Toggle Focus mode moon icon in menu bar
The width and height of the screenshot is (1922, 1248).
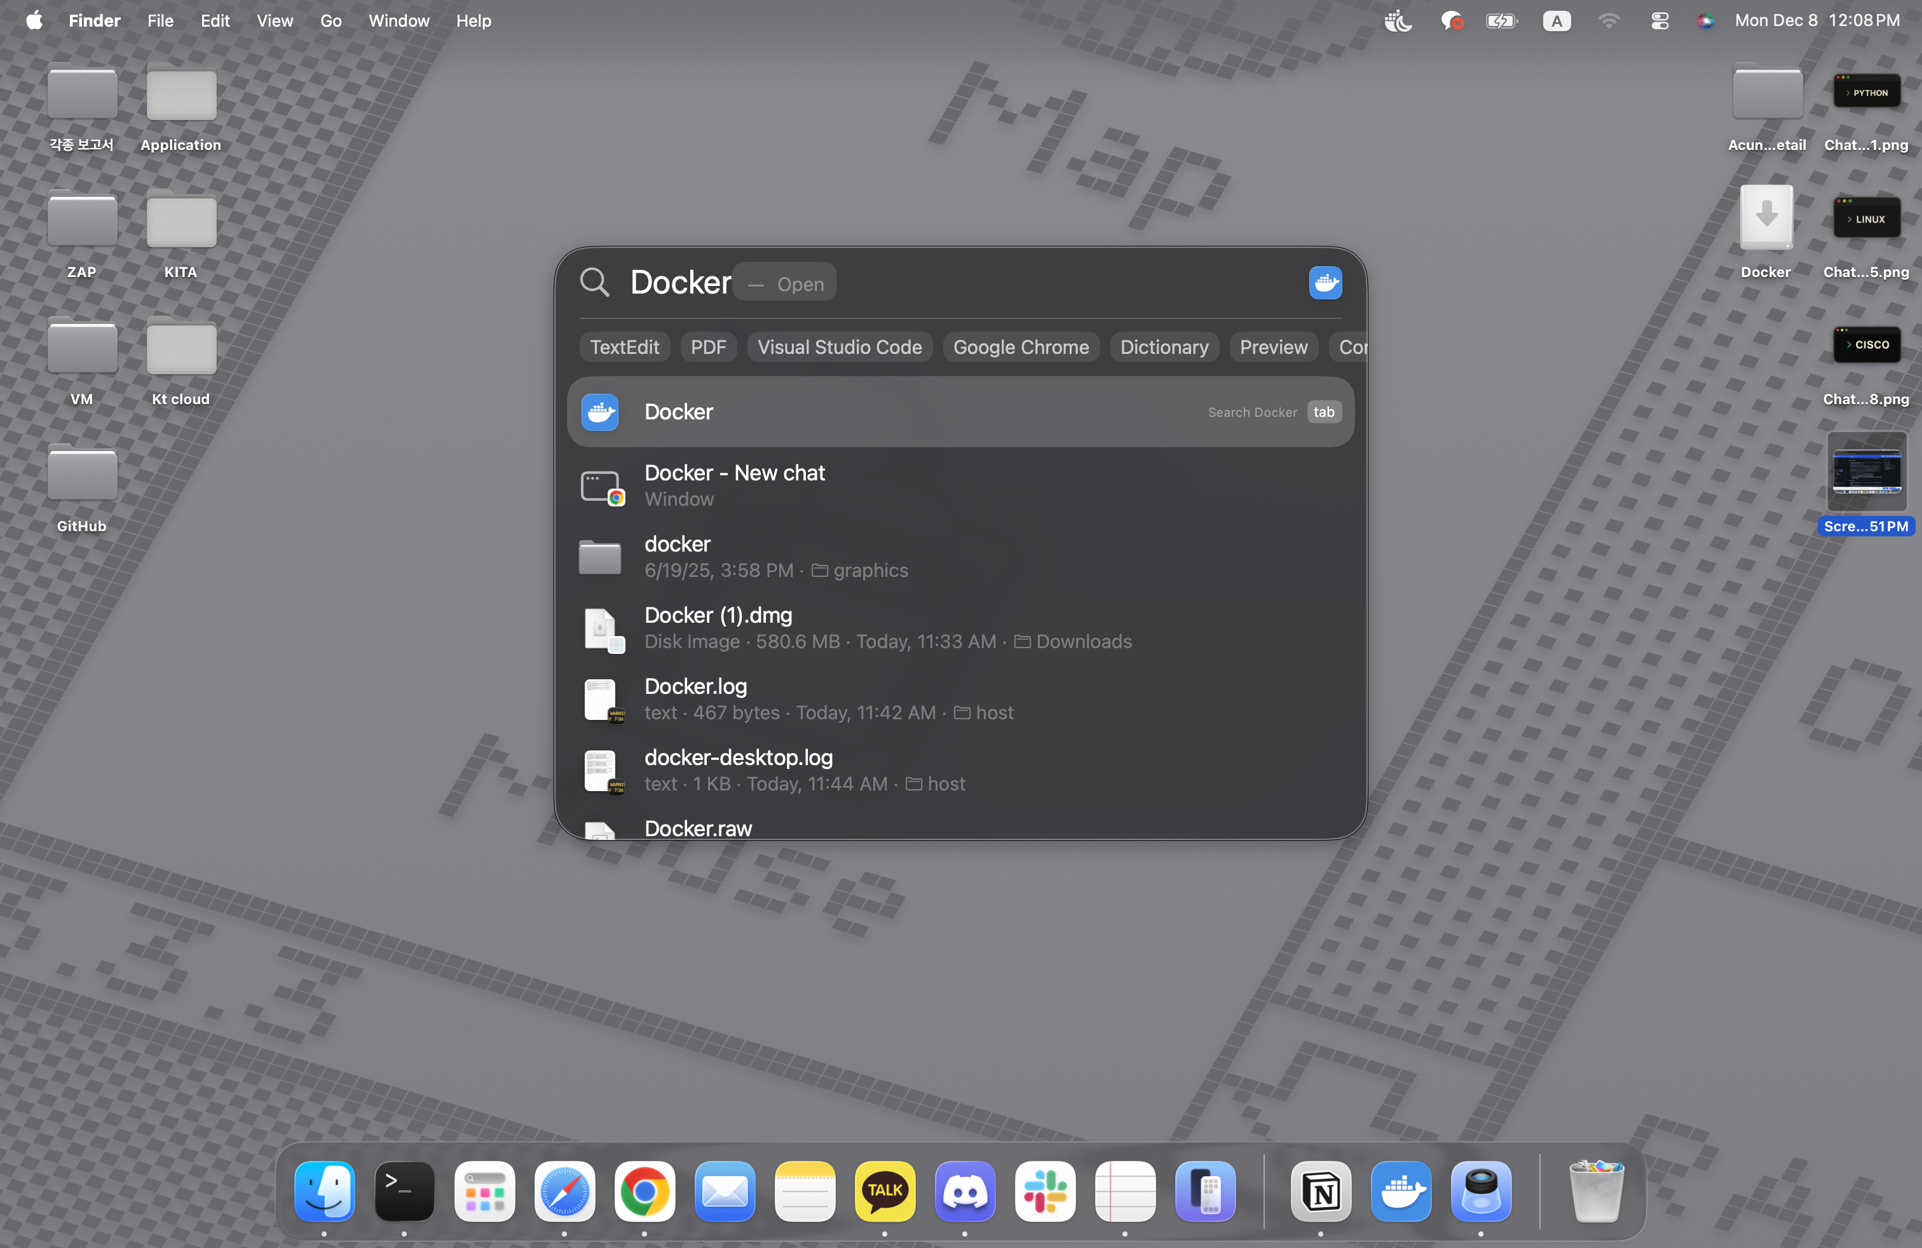[1398, 21]
